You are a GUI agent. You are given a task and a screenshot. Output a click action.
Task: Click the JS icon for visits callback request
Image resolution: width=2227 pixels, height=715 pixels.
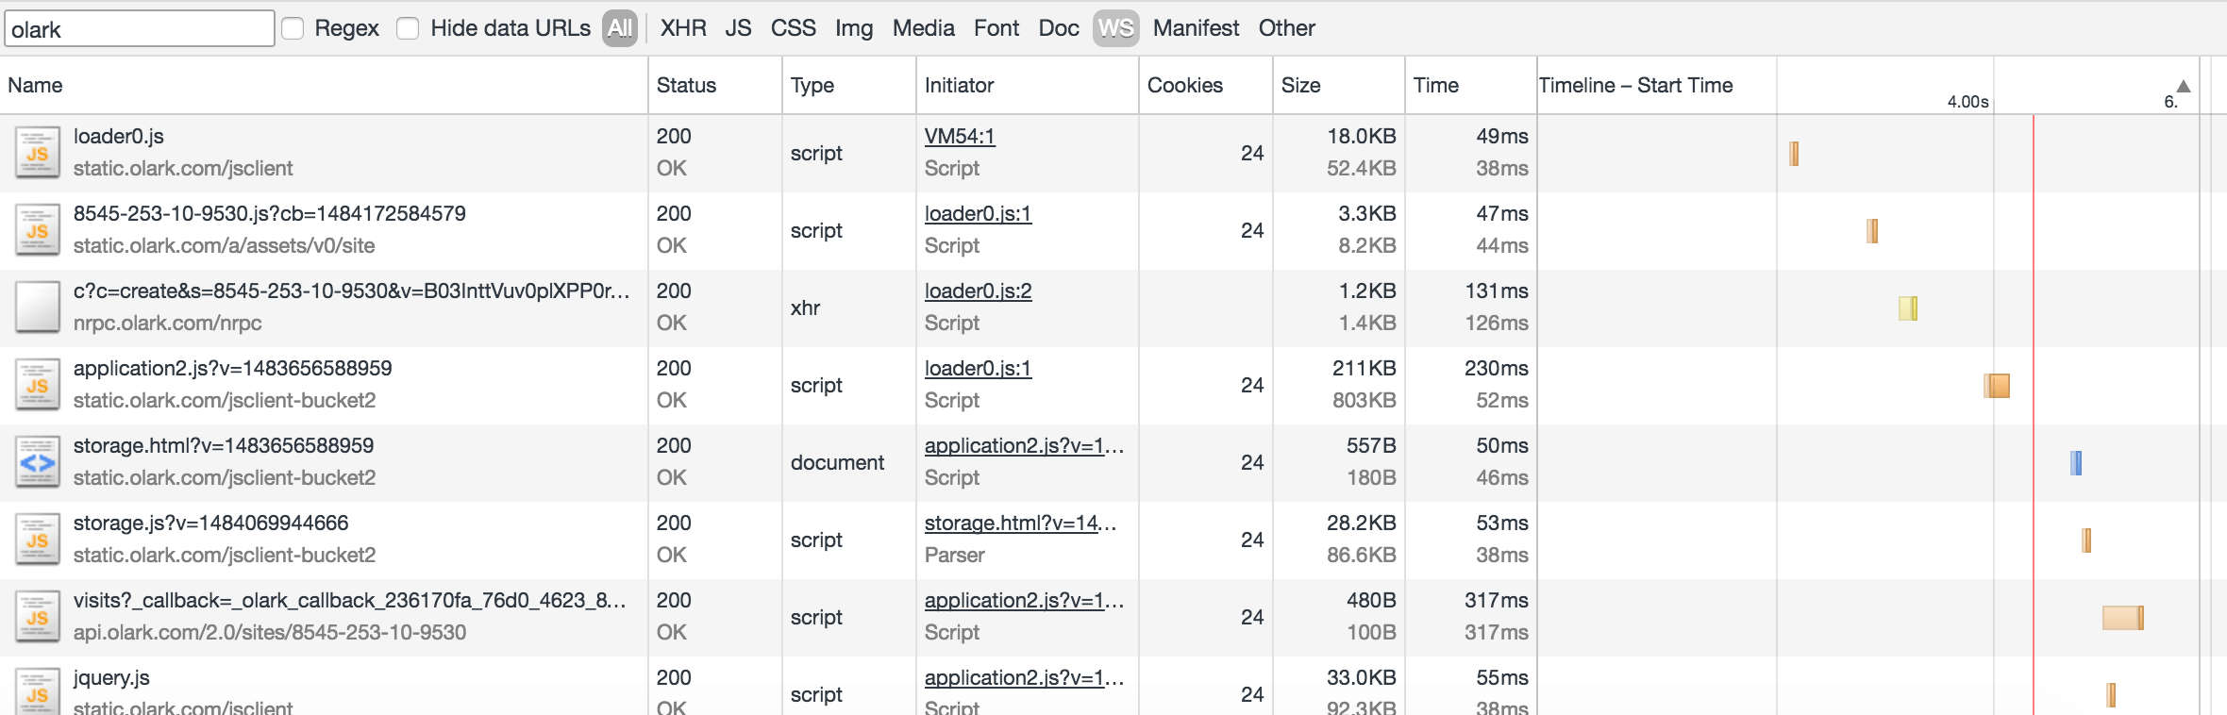38,617
